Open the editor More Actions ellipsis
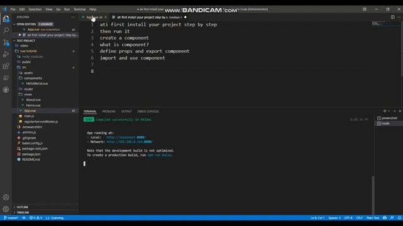This screenshot has height=226, width=403. pos(399,17)
